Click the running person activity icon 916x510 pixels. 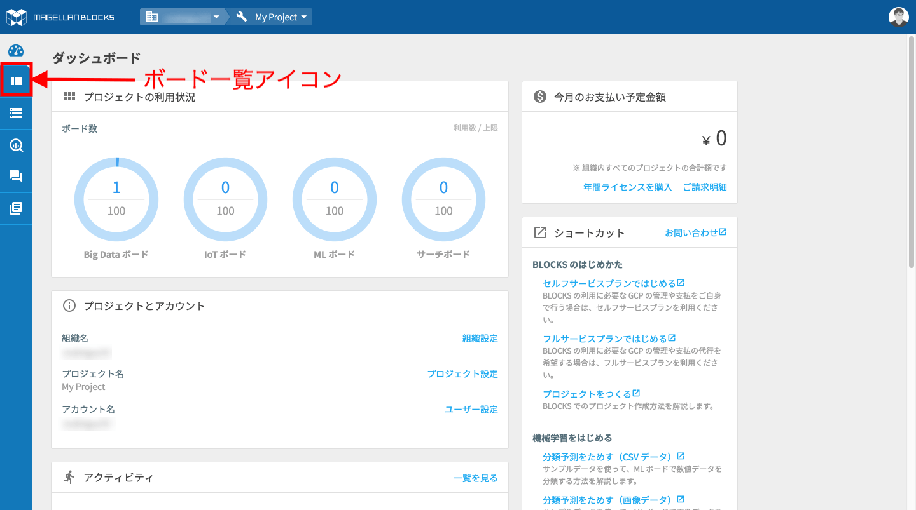[69, 477]
